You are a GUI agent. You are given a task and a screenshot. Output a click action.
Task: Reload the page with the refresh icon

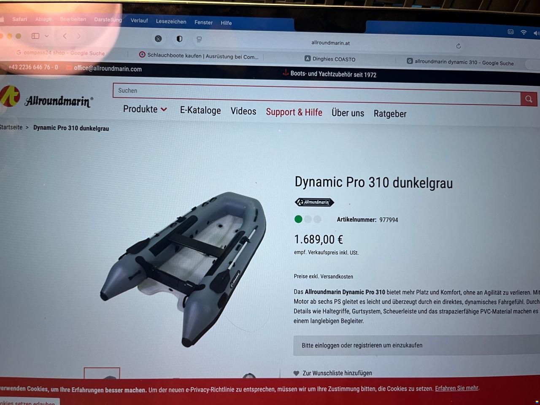pos(459,46)
